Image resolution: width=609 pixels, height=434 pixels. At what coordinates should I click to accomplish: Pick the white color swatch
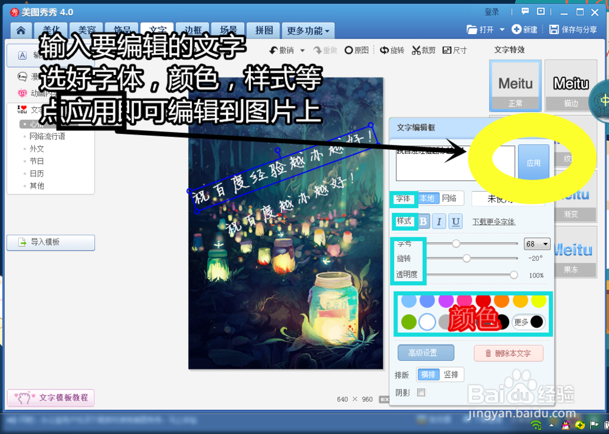pyautogui.click(x=428, y=322)
